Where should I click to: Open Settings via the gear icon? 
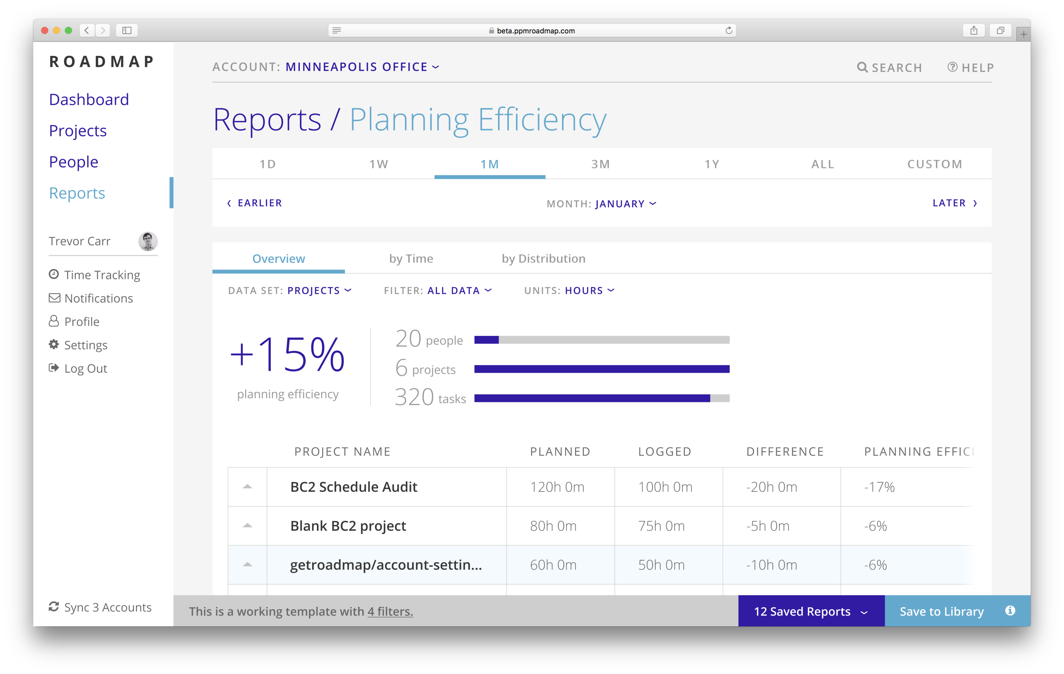point(53,344)
